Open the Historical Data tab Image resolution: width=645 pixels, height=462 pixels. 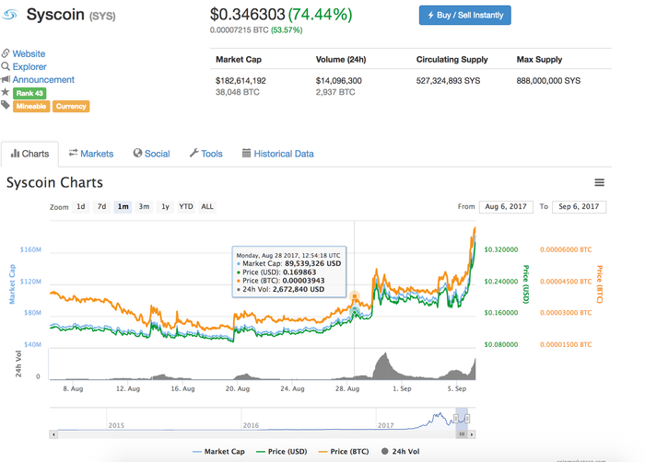pos(278,154)
